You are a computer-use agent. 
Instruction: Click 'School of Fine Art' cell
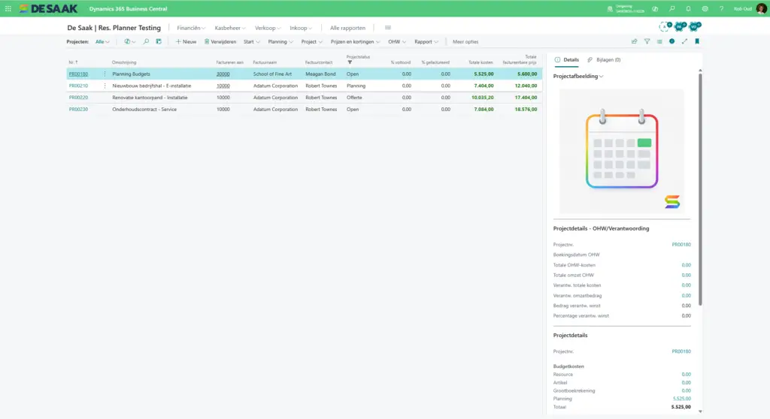tap(272, 74)
